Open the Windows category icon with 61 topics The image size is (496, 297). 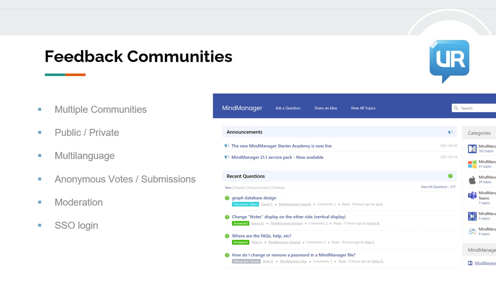tap(472, 164)
